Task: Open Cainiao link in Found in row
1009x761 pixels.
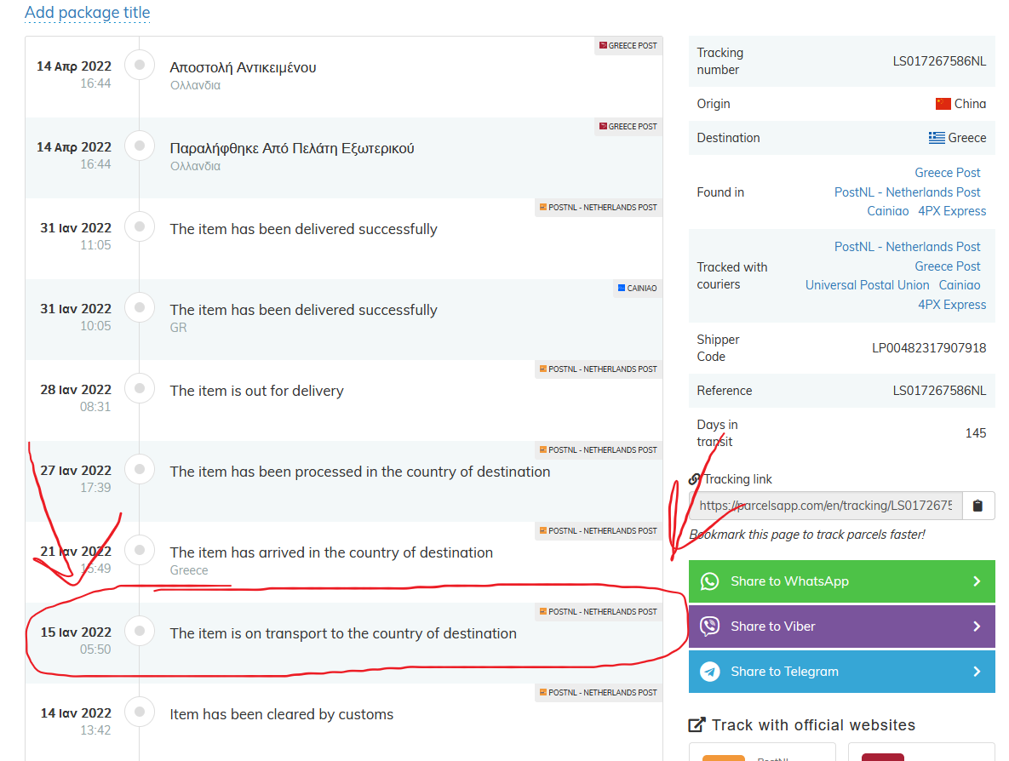Action: pyautogui.click(x=887, y=211)
